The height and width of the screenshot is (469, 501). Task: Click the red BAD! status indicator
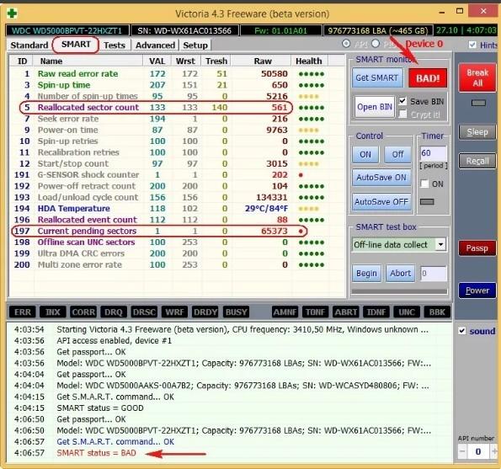point(428,78)
